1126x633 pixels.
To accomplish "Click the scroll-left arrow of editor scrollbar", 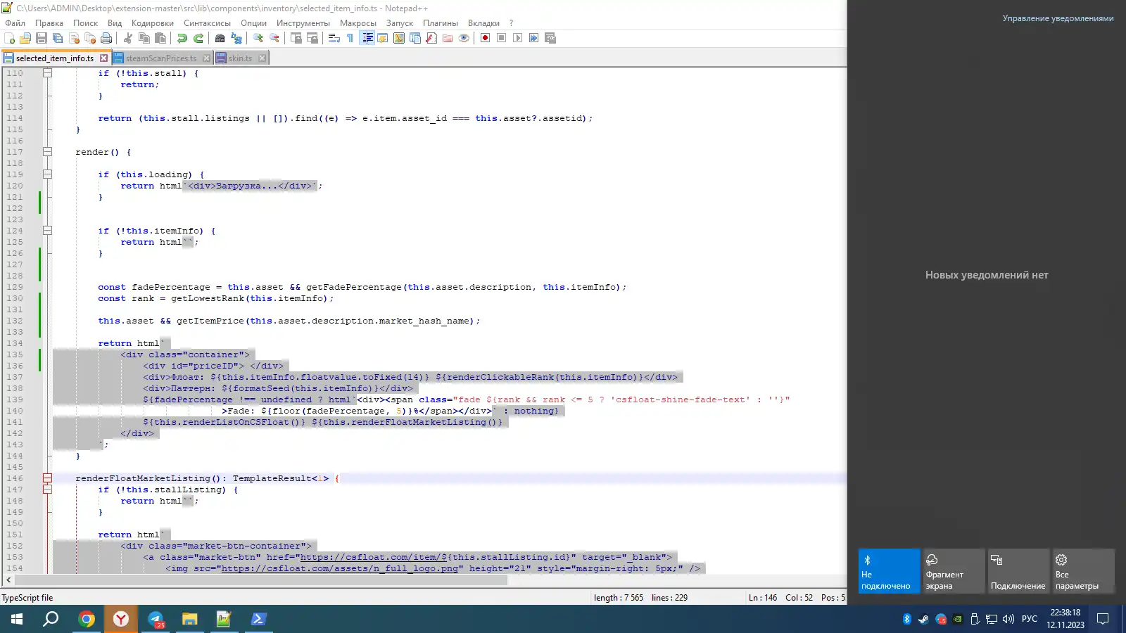I will pyautogui.click(x=8, y=580).
